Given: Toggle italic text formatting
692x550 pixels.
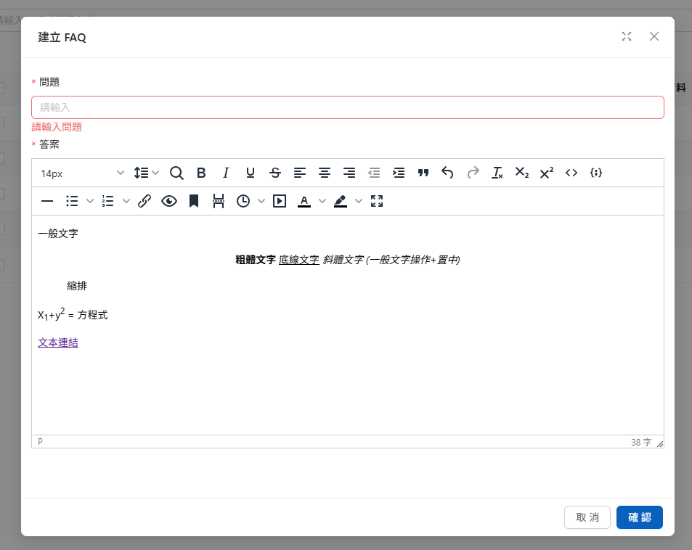Looking at the screenshot, I should (x=226, y=173).
